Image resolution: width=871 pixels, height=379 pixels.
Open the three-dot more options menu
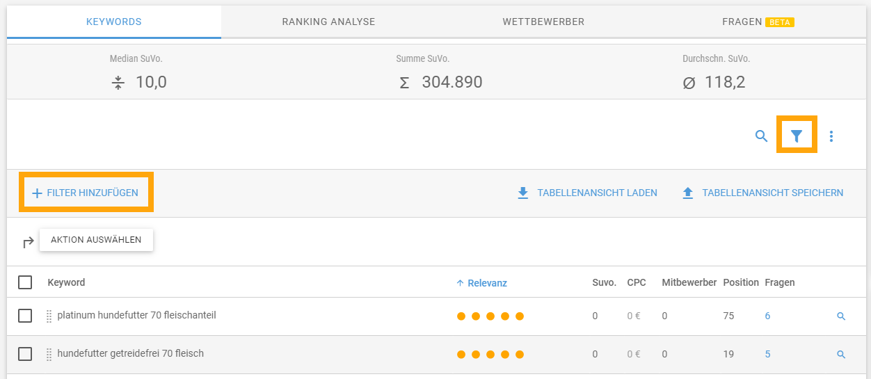coord(831,136)
